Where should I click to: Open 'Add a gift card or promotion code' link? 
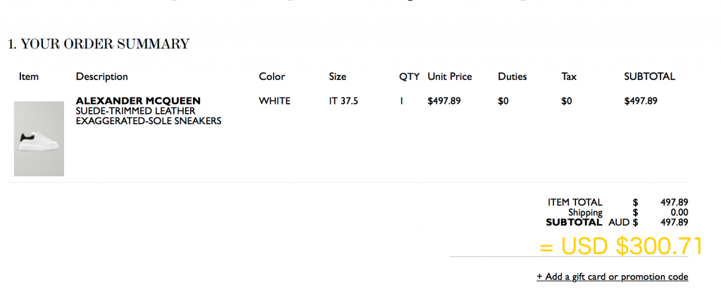(x=612, y=277)
